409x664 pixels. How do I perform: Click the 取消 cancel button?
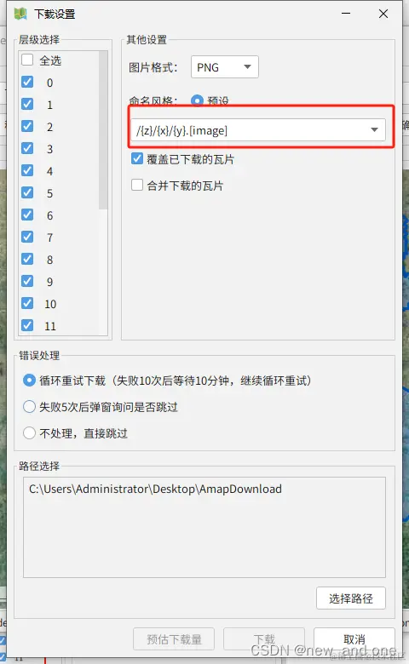pyautogui.click(x=354, y=638)
